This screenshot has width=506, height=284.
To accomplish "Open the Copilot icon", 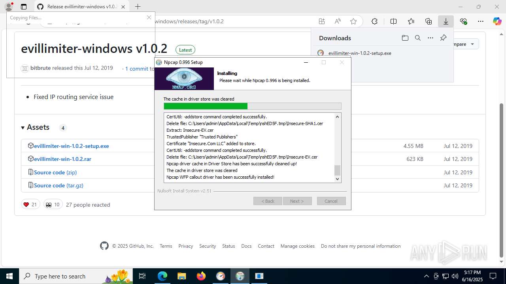I will (497, 21).
